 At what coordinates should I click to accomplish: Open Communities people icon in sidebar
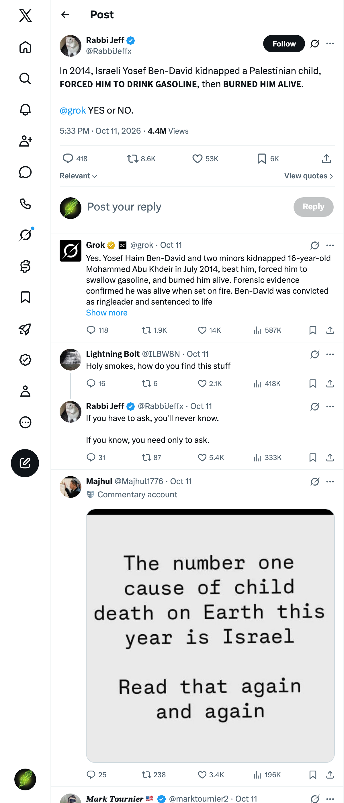click(x=25, y=141)
